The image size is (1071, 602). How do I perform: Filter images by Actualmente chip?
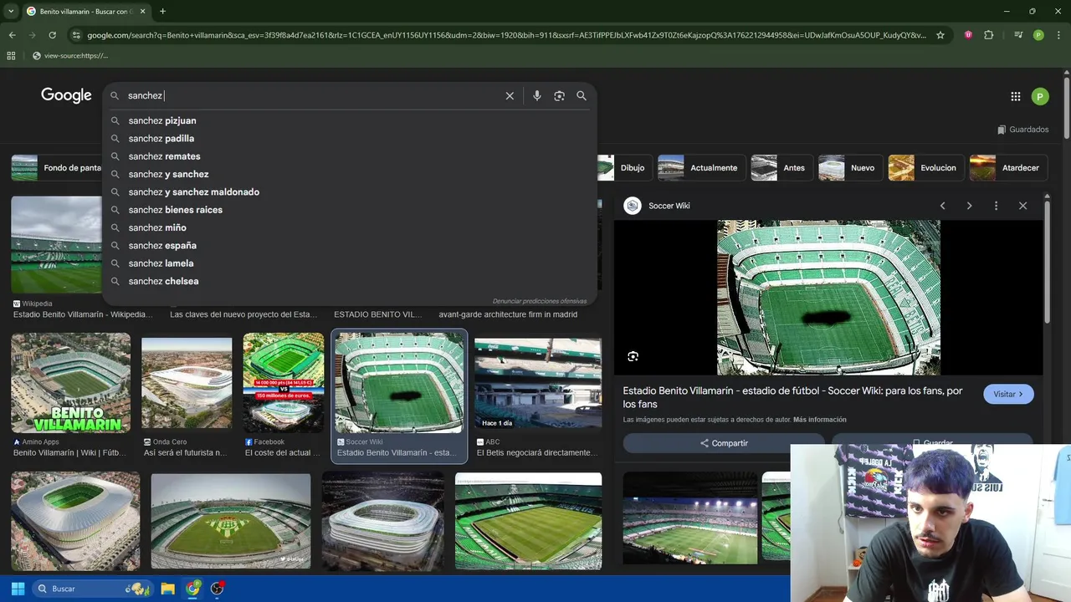pos(700,168)
